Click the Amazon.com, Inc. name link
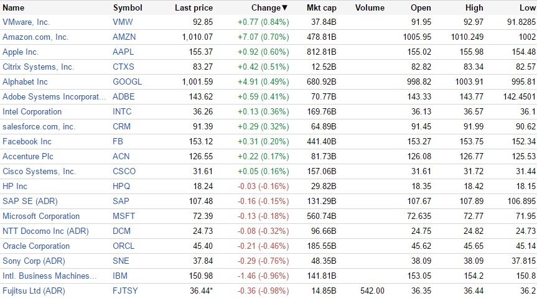 point(35,37)
